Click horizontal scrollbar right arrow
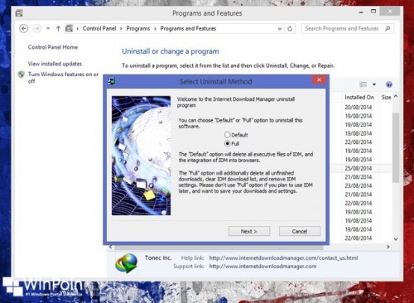Screen dimensions: 414x303 pos(388,247)
